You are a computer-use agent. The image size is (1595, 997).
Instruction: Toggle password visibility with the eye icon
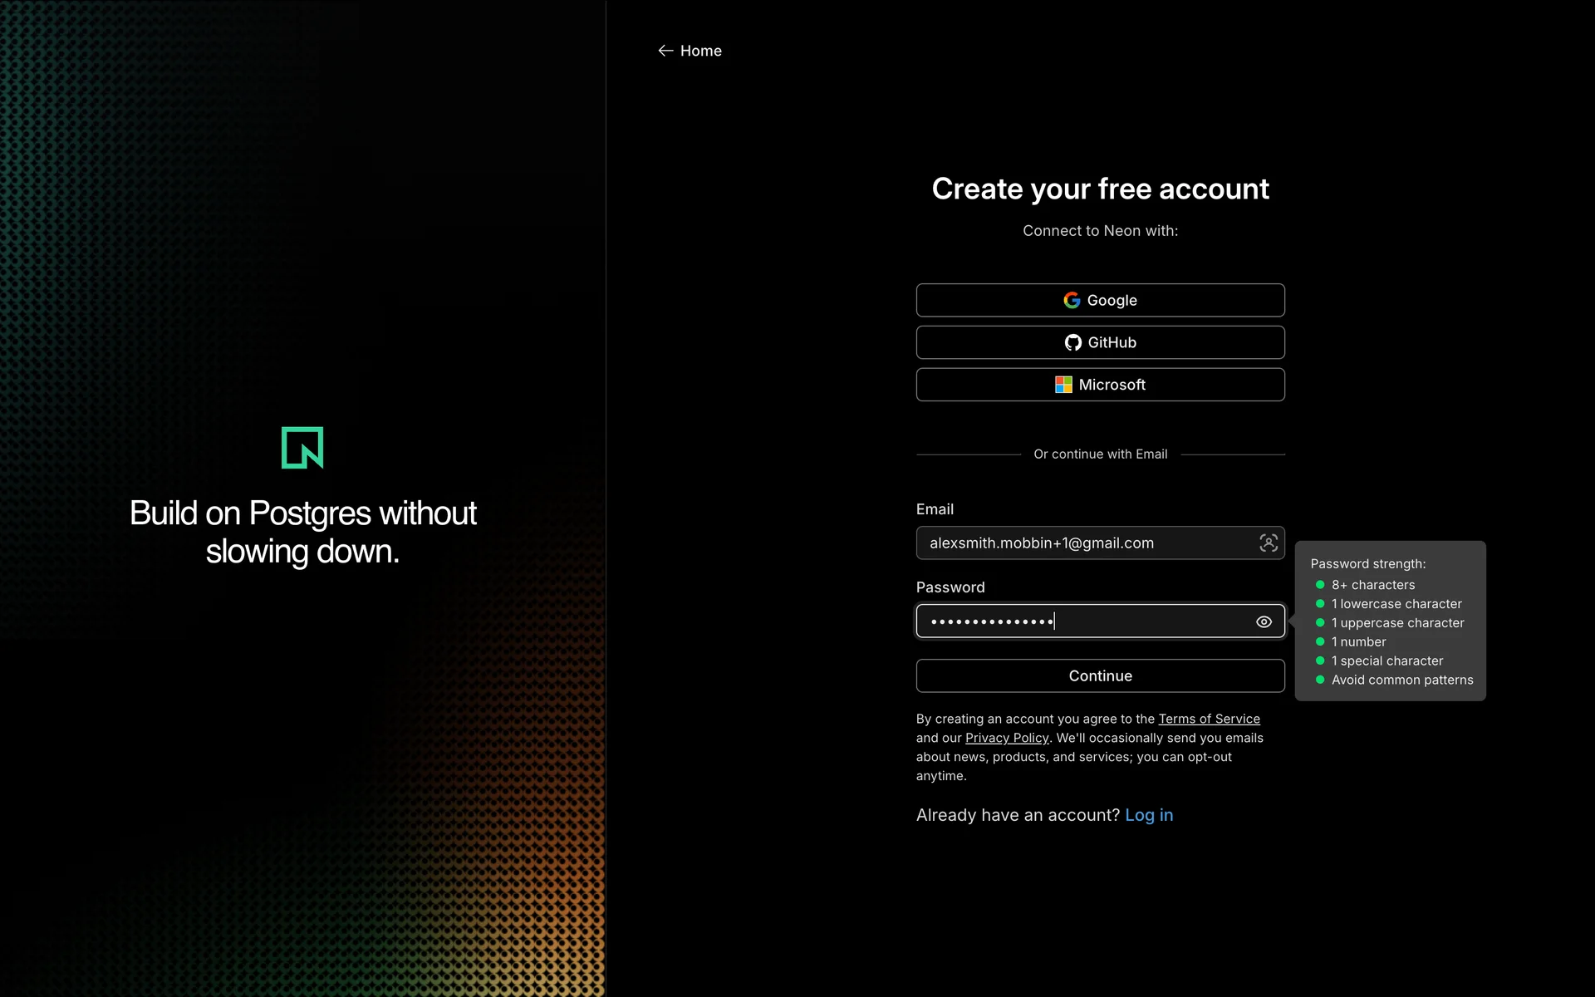coord(1264,621)
